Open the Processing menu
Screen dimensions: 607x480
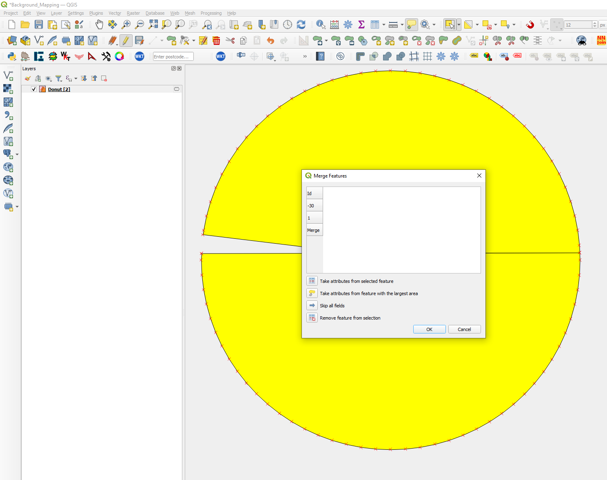click(211, 13)
